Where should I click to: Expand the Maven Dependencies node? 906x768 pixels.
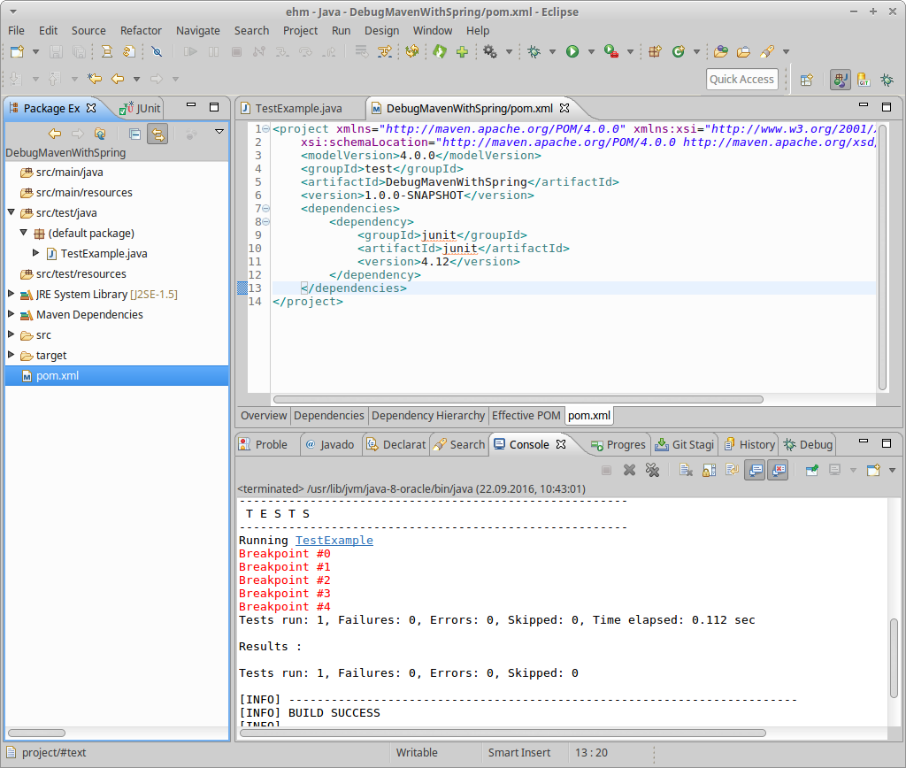coord(11,314)
